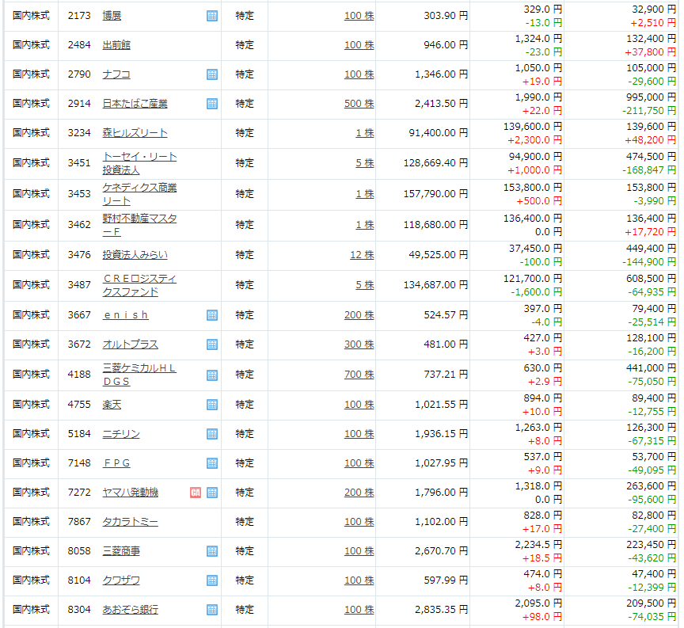The width and height of the screenshot is (684, 628).
Task: Open ケネディクス商業リート link
Action: pos(139,194)
